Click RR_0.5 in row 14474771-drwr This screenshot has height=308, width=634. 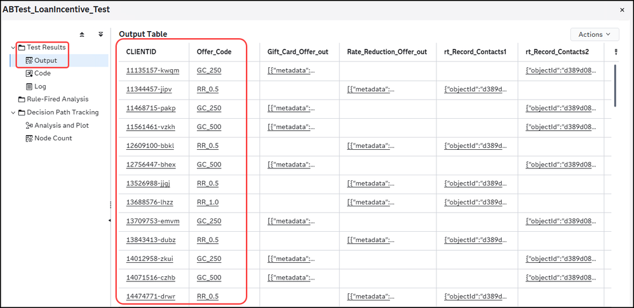(208, 297)
